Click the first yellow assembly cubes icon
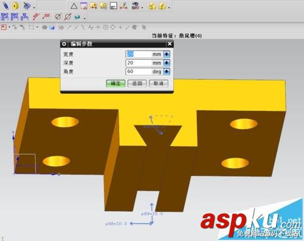 pyautogui.click(x=152, y=6)
